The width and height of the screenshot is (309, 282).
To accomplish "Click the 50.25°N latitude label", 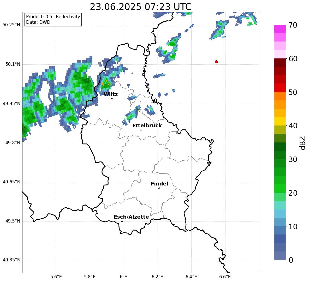I will [11, 25].
